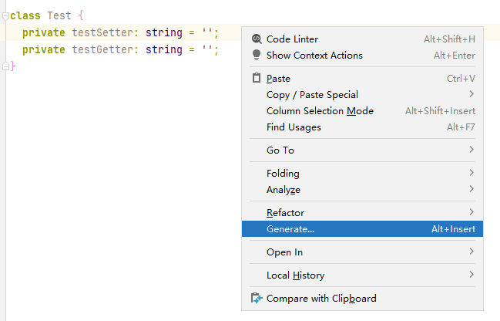
Task: Expand the Go To submenu arrow
Action: pos(471,150)
